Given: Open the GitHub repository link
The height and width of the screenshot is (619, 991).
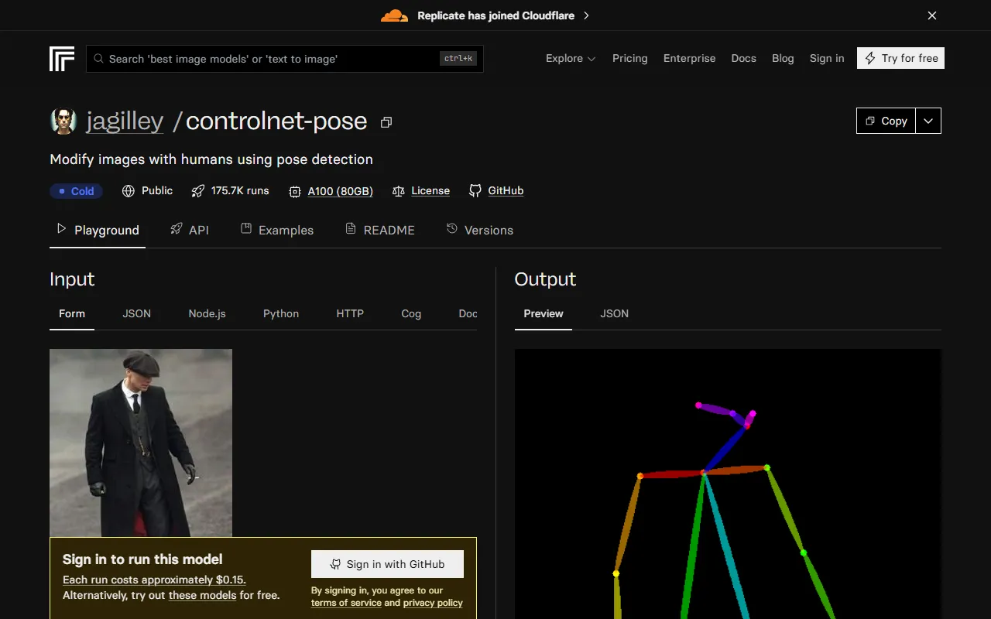Looking at the screenshot, I should (505, 191).
